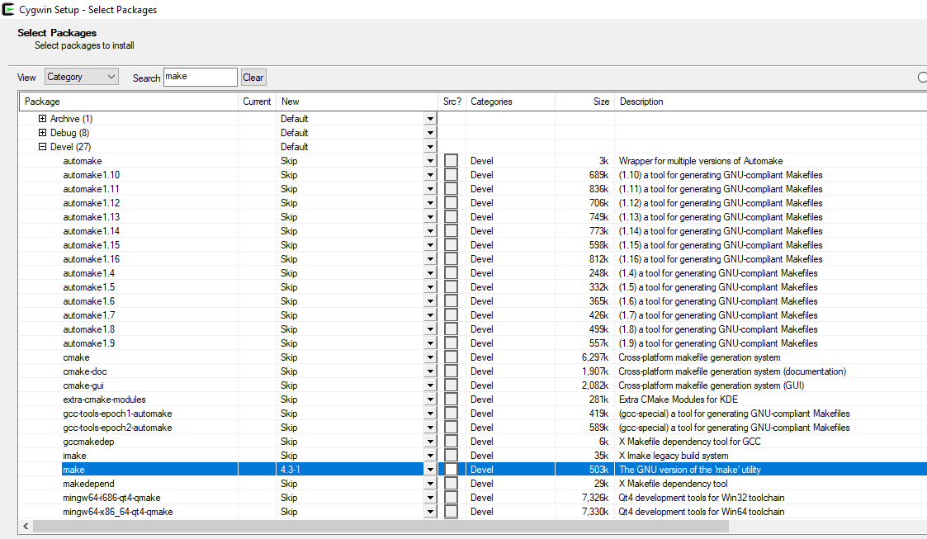Open version dropdown for Devel category row
This screenshot has width=927, height=539.
[x=430, y=147]
